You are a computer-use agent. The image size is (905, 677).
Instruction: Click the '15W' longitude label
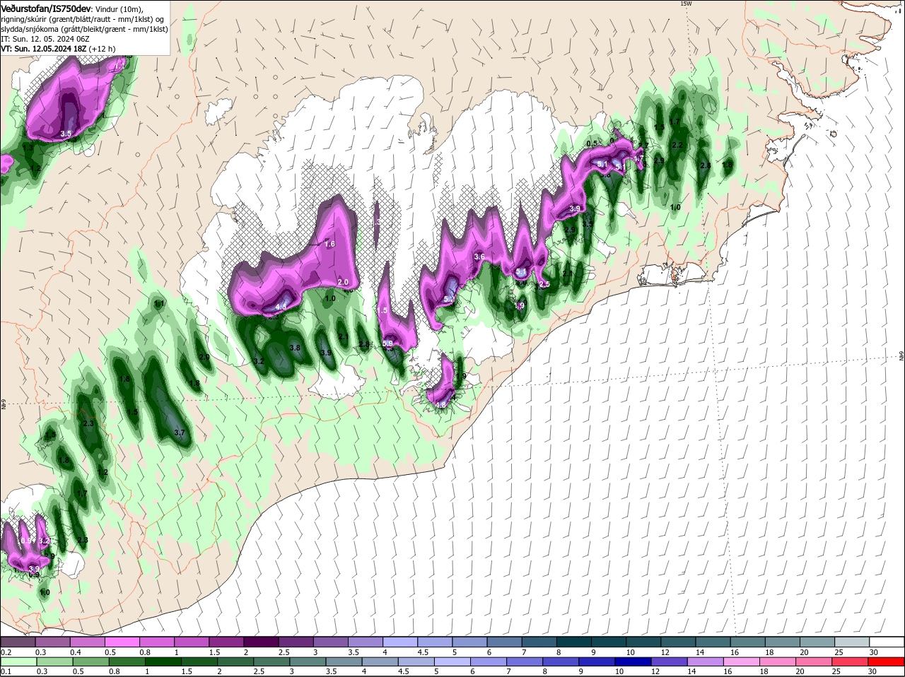tap(685, 4)
